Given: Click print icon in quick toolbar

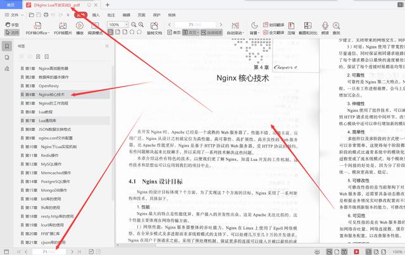Looking at the screenshot, I should coord(46,15).
